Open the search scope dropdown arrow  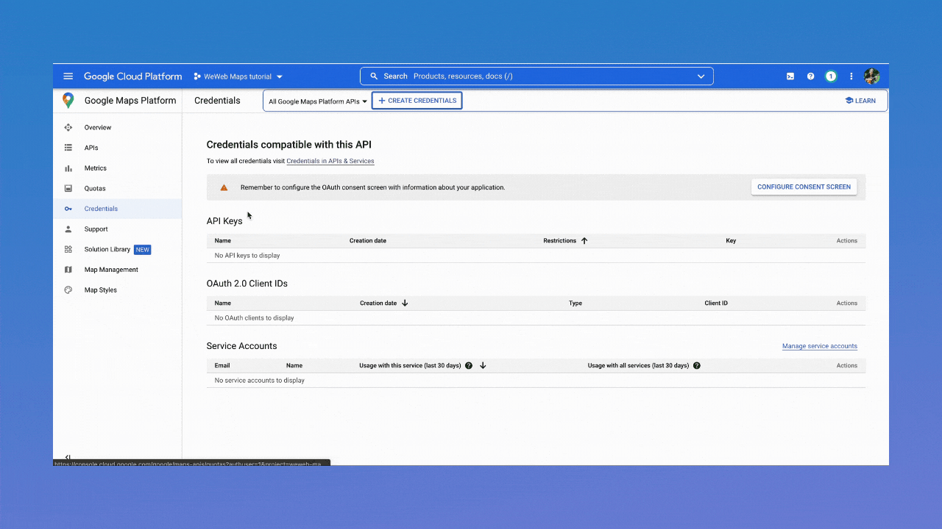coord(701,76)
